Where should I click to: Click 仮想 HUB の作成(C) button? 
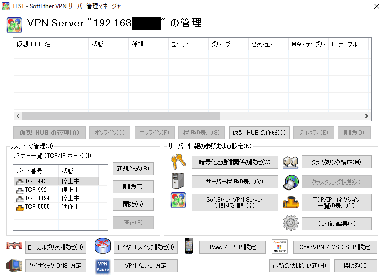tap(259, 133)
